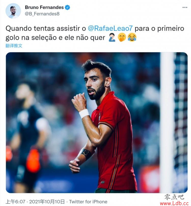Click the face-palm emoji in tweet
Image resolution: width=191 pixels, height=206 pixels.
112,37
